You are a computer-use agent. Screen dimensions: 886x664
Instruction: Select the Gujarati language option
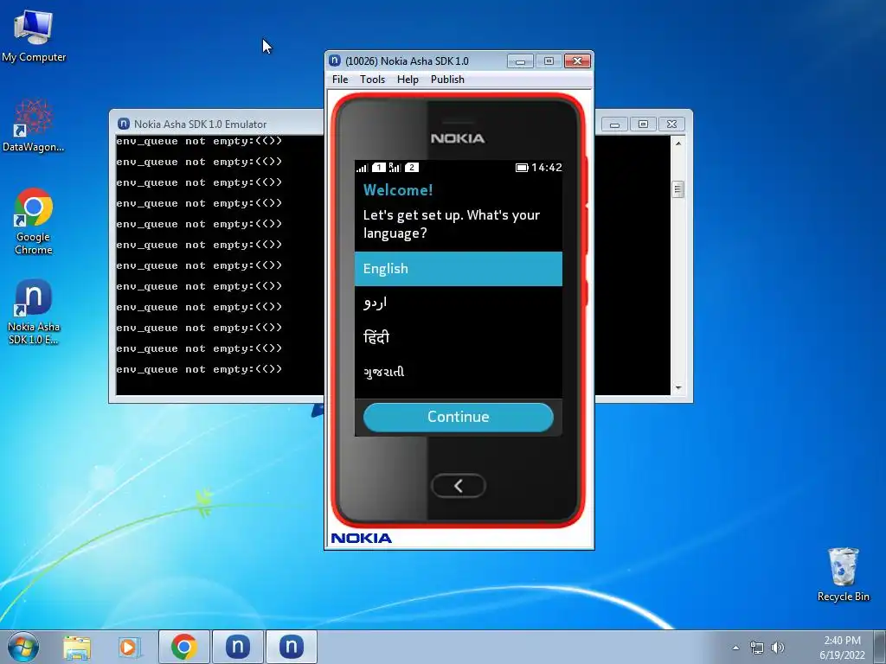click(459, 372)
